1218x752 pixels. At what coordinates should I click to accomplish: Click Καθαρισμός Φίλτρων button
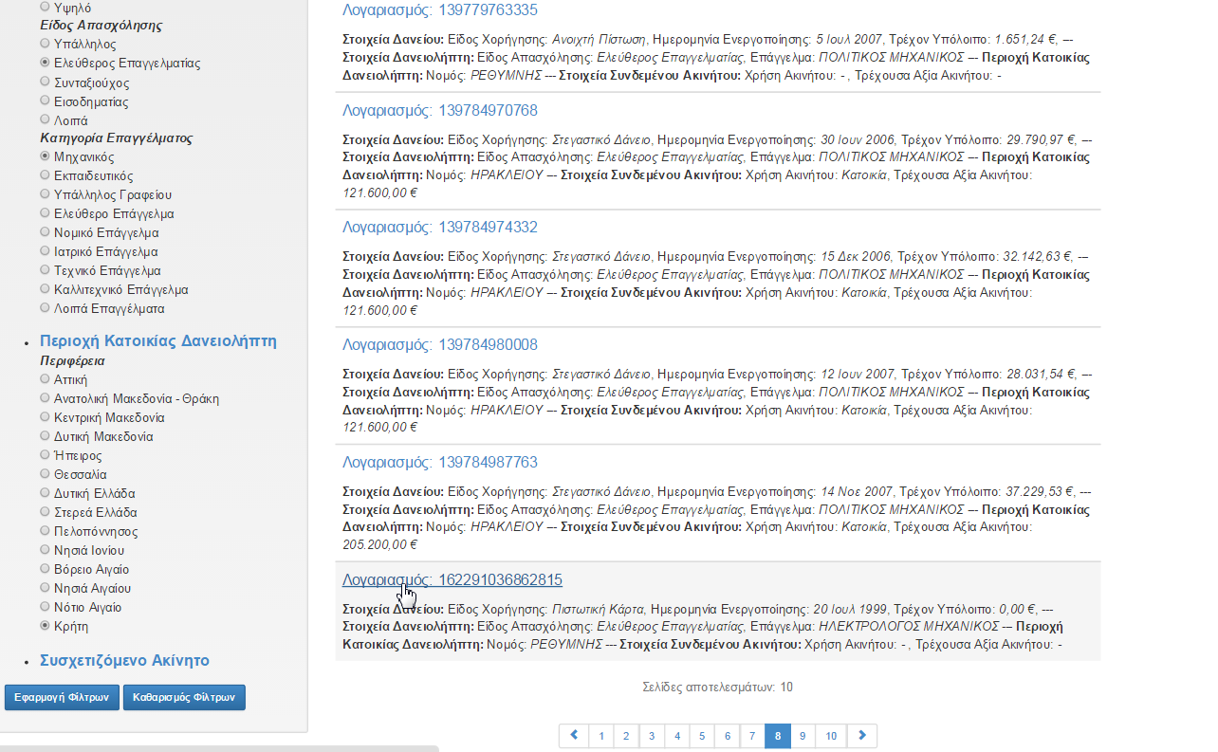click(x=184, y=697)
